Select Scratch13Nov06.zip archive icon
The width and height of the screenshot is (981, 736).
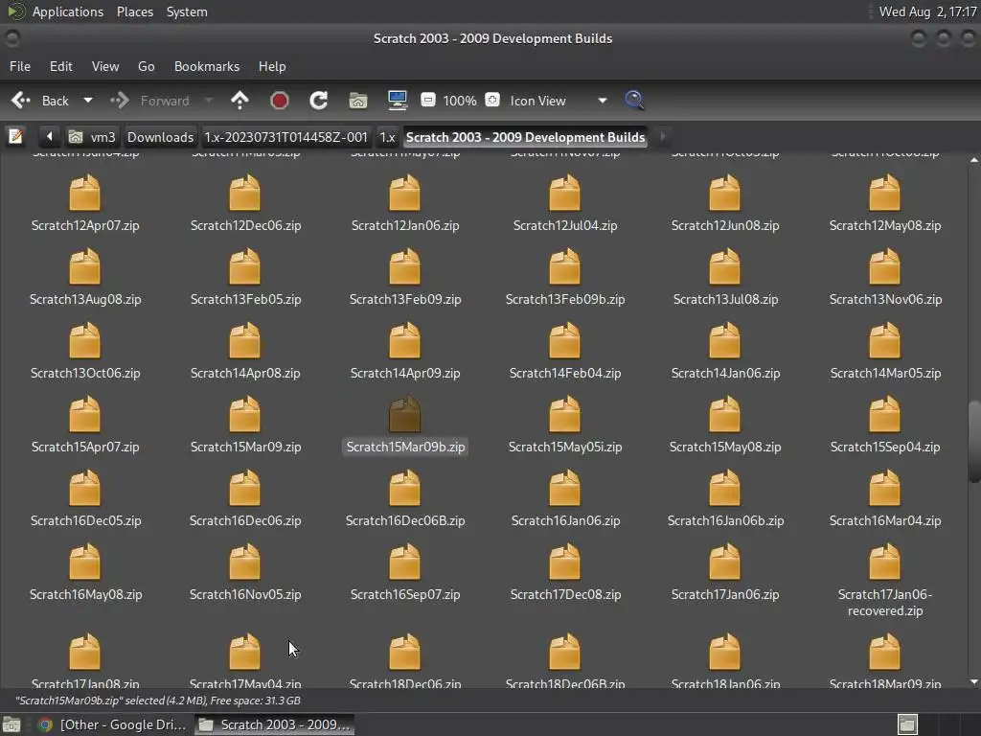884,266
